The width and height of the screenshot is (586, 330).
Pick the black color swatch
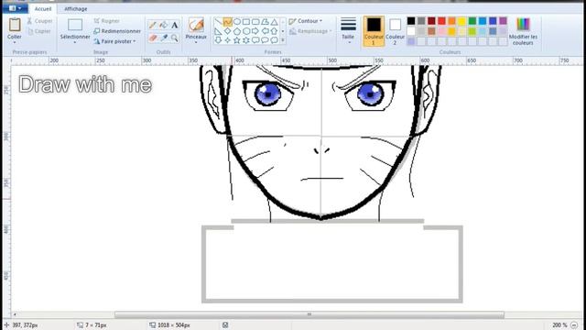[411, 20]
